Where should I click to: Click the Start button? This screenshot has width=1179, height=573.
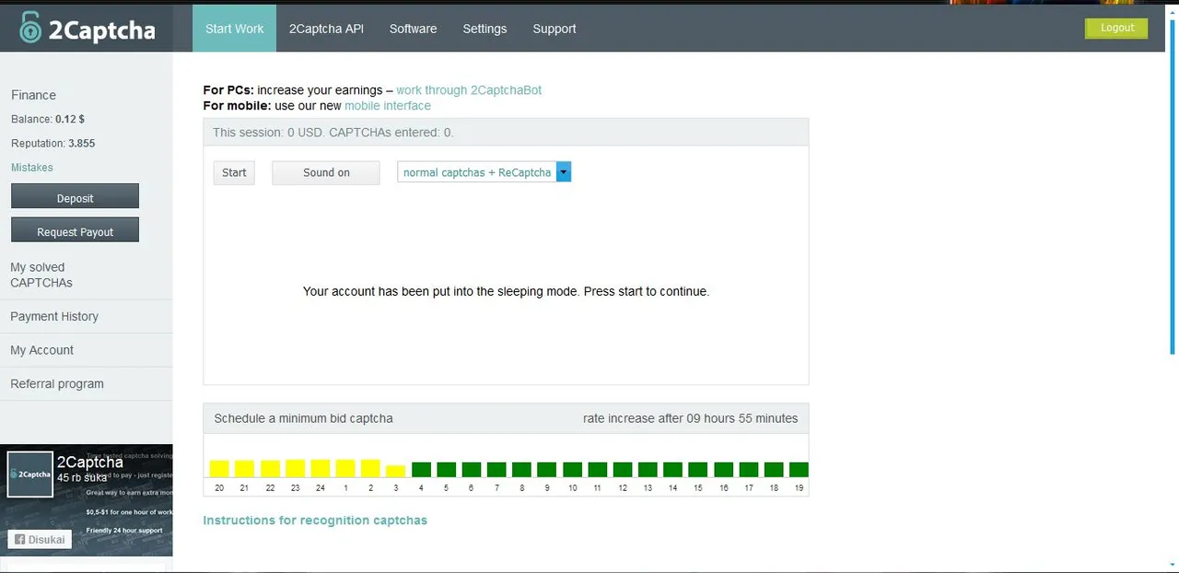pyautogui.click(x=234, y=172)
